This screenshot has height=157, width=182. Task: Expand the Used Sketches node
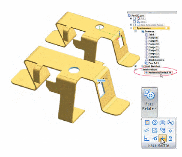coord(135,66)
